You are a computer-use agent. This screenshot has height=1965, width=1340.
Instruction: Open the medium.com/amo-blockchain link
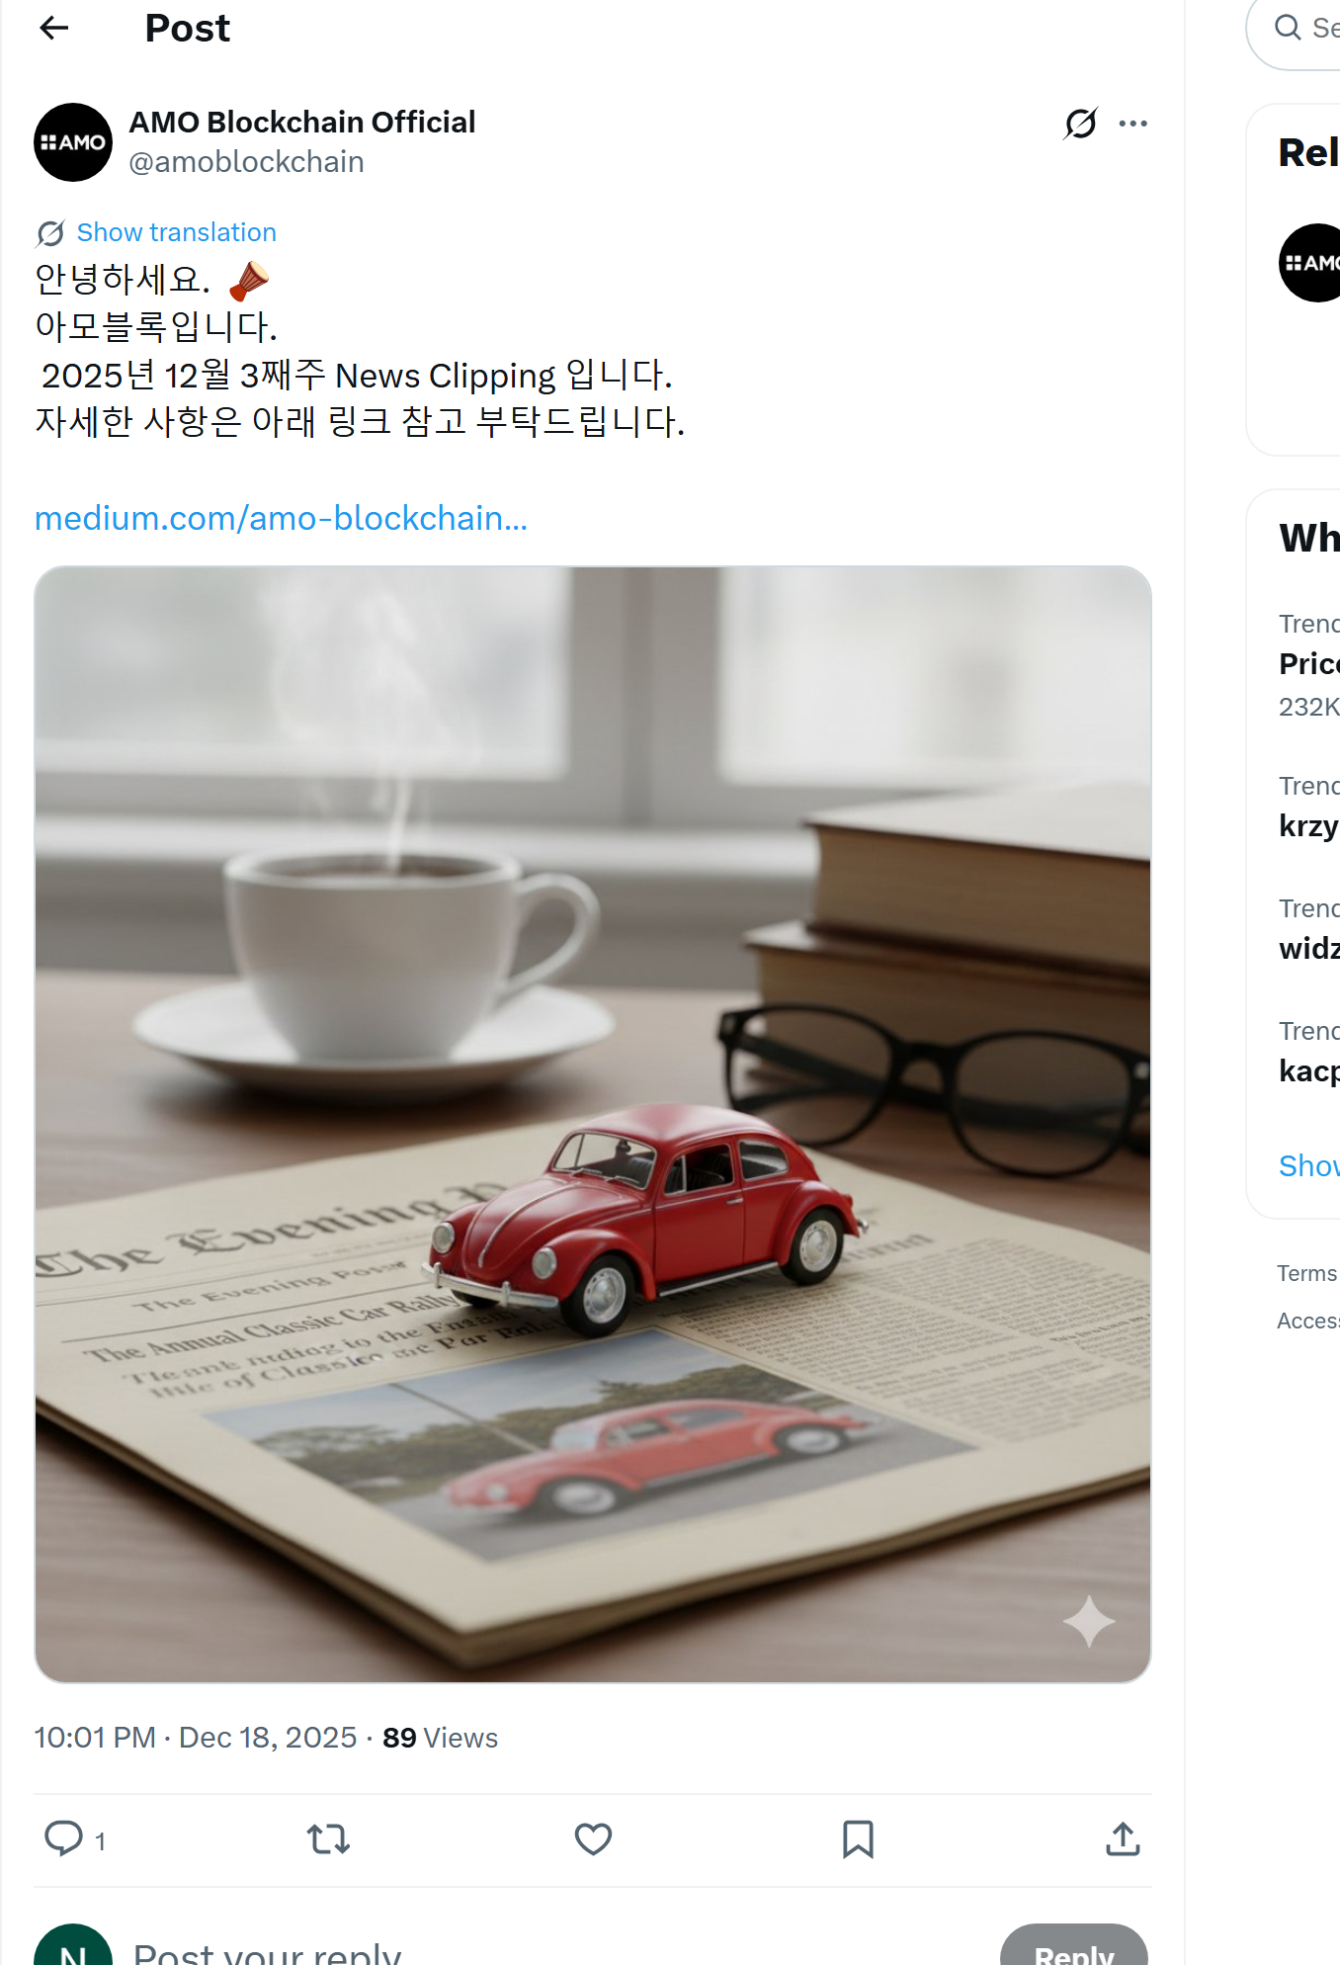281,518
